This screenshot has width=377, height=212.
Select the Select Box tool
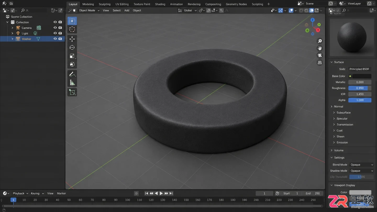(x=72, y=21)
